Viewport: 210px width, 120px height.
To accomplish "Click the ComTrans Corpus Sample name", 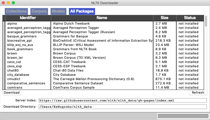I will [74, 88].
